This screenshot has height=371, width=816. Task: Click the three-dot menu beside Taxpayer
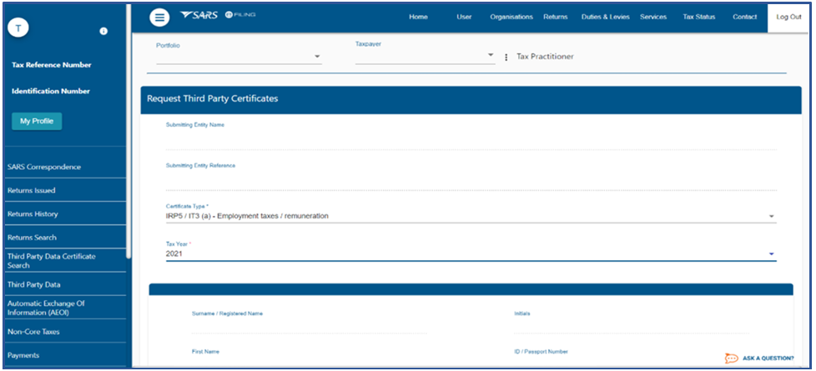[506, 58]
